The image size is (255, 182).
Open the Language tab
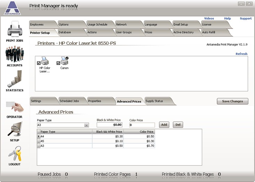pyautogui.click(x=157, y=24)
